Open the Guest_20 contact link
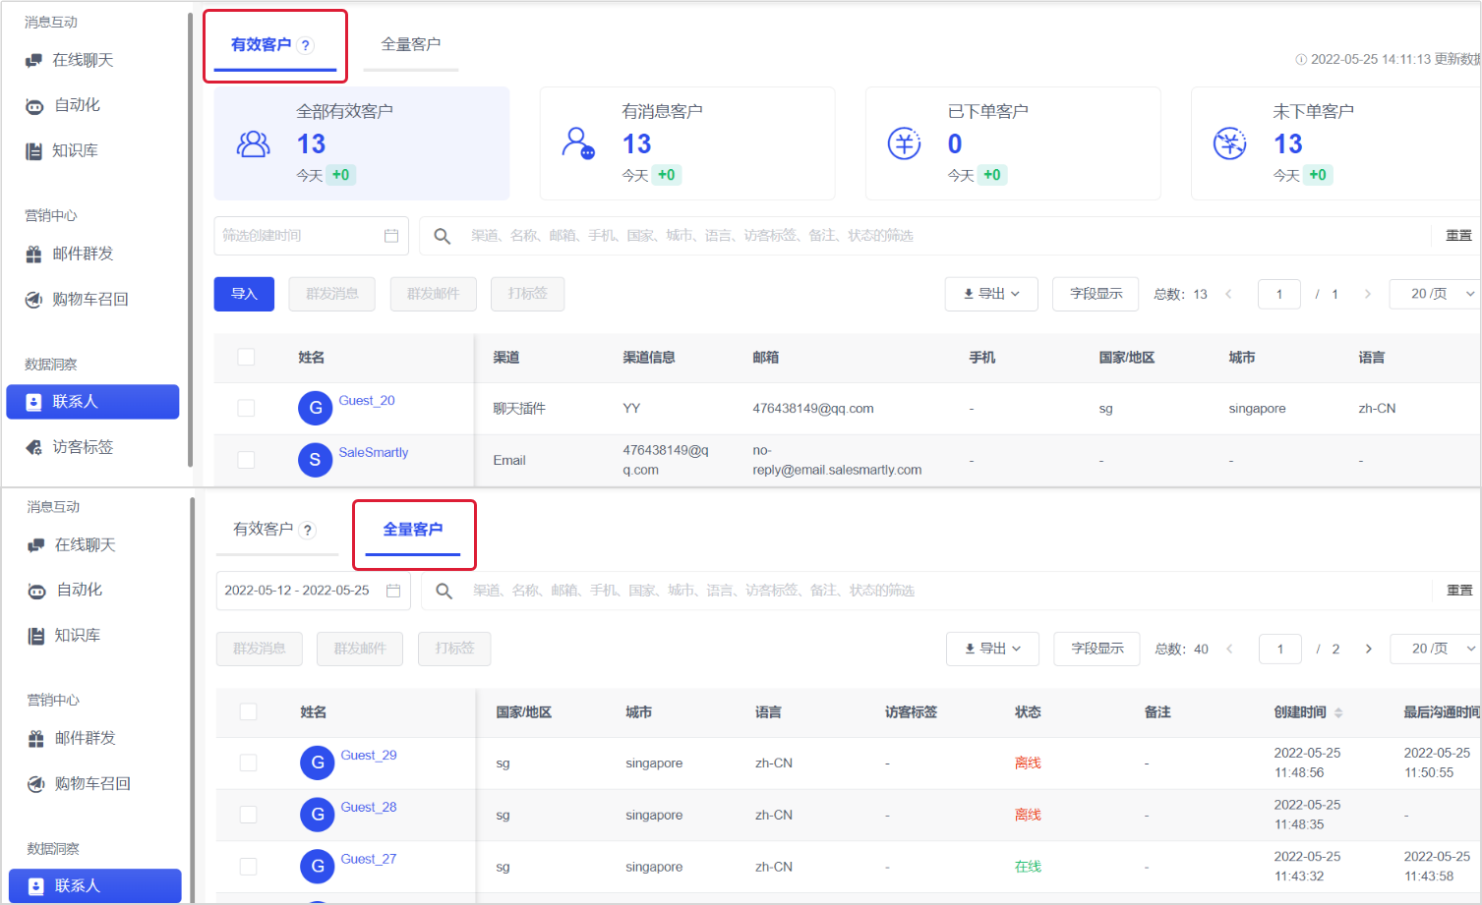1482x905 pixels. click(367, 401)
